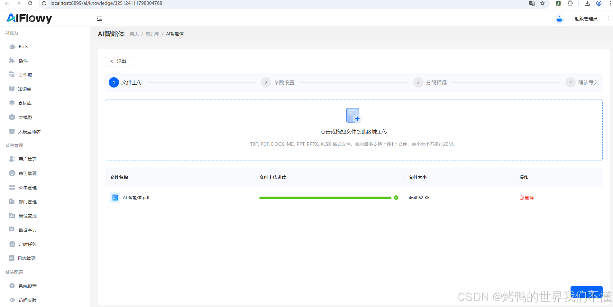
Task: Open 超级管理员 user dropdown
Action: click(586, 19)
